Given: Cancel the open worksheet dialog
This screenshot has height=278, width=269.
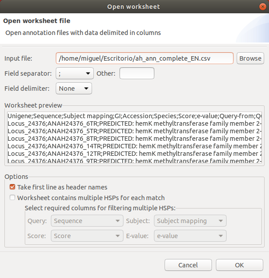Looking at the screenshot, I should [188, 265].
